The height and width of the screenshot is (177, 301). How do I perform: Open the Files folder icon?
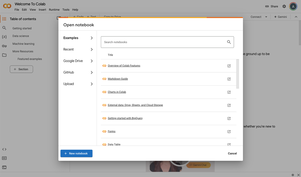[x=4, y=55]
